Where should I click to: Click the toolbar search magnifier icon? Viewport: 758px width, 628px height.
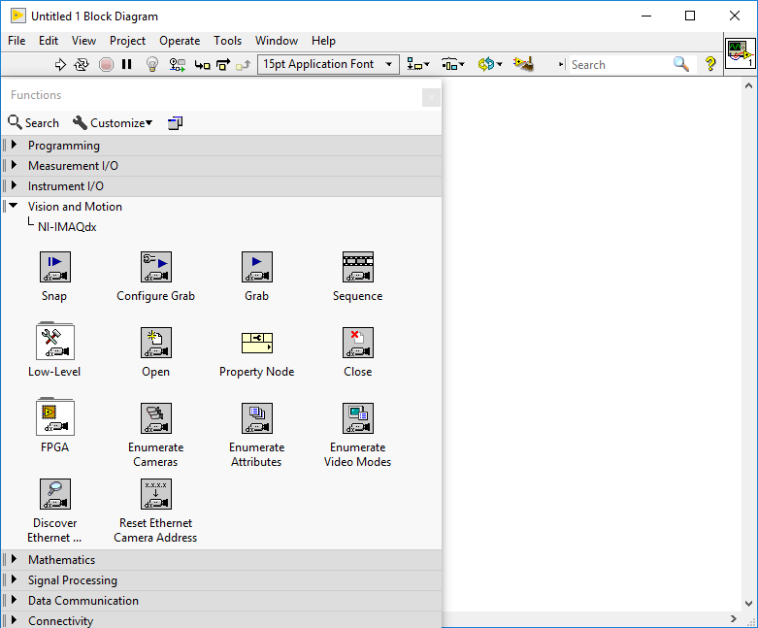coord(680,64)
